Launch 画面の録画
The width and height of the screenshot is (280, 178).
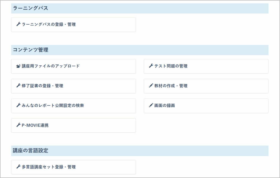pyautogui.click(x=206, y=106)
